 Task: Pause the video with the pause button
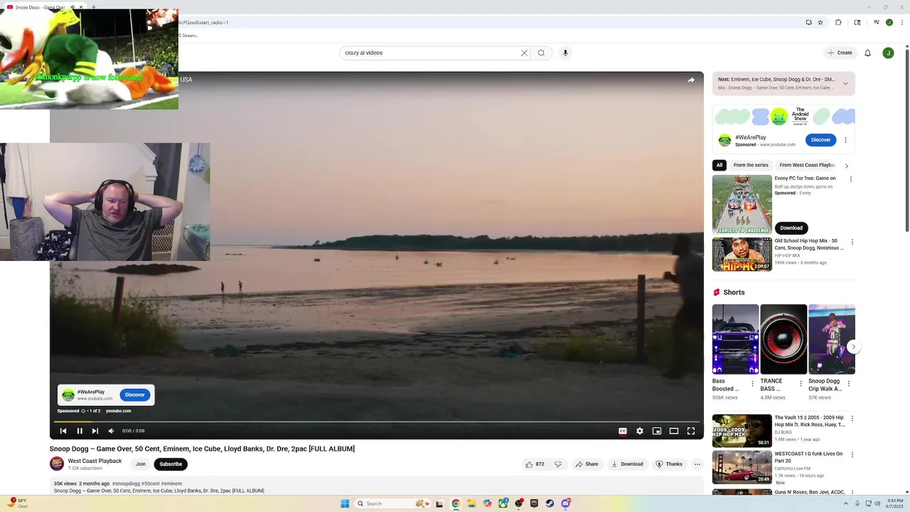[x=80, y=431]
